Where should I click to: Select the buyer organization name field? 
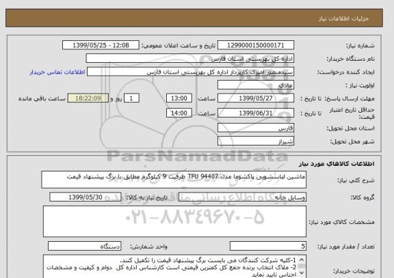pyautogui.click(x=190, y=59)
